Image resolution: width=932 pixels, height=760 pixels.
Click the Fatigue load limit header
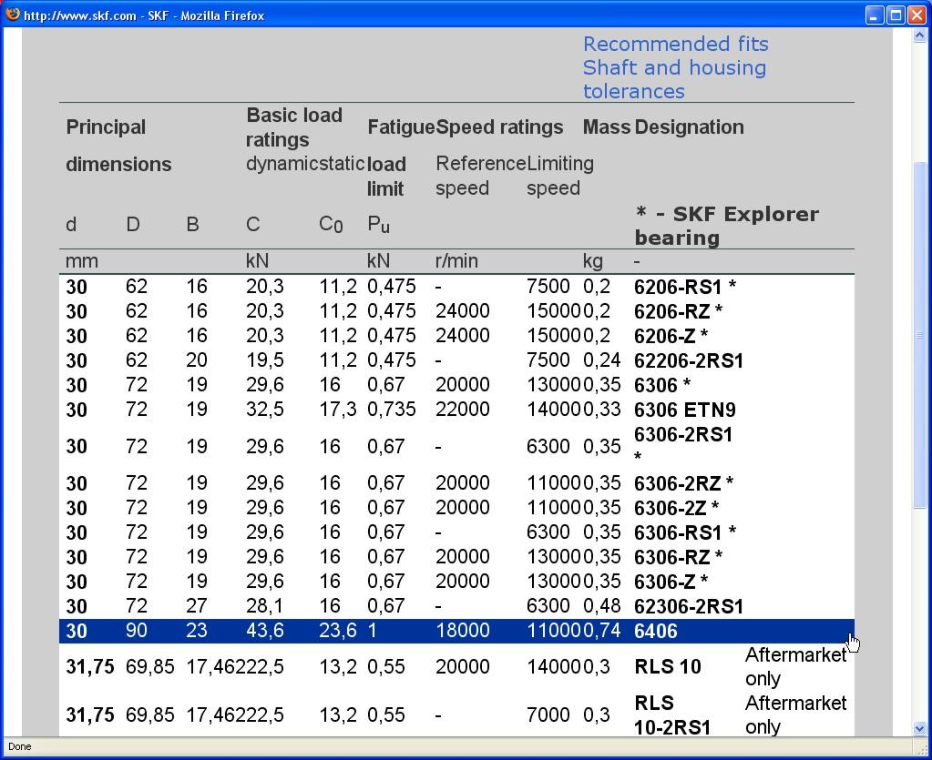(401, 158)
